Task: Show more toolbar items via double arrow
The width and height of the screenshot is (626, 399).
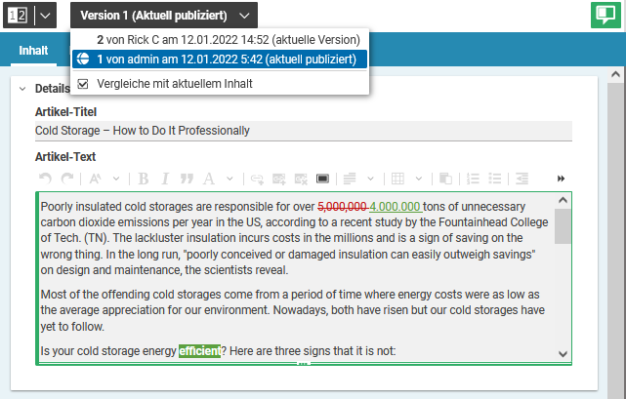Action: (x=561, y=179)
